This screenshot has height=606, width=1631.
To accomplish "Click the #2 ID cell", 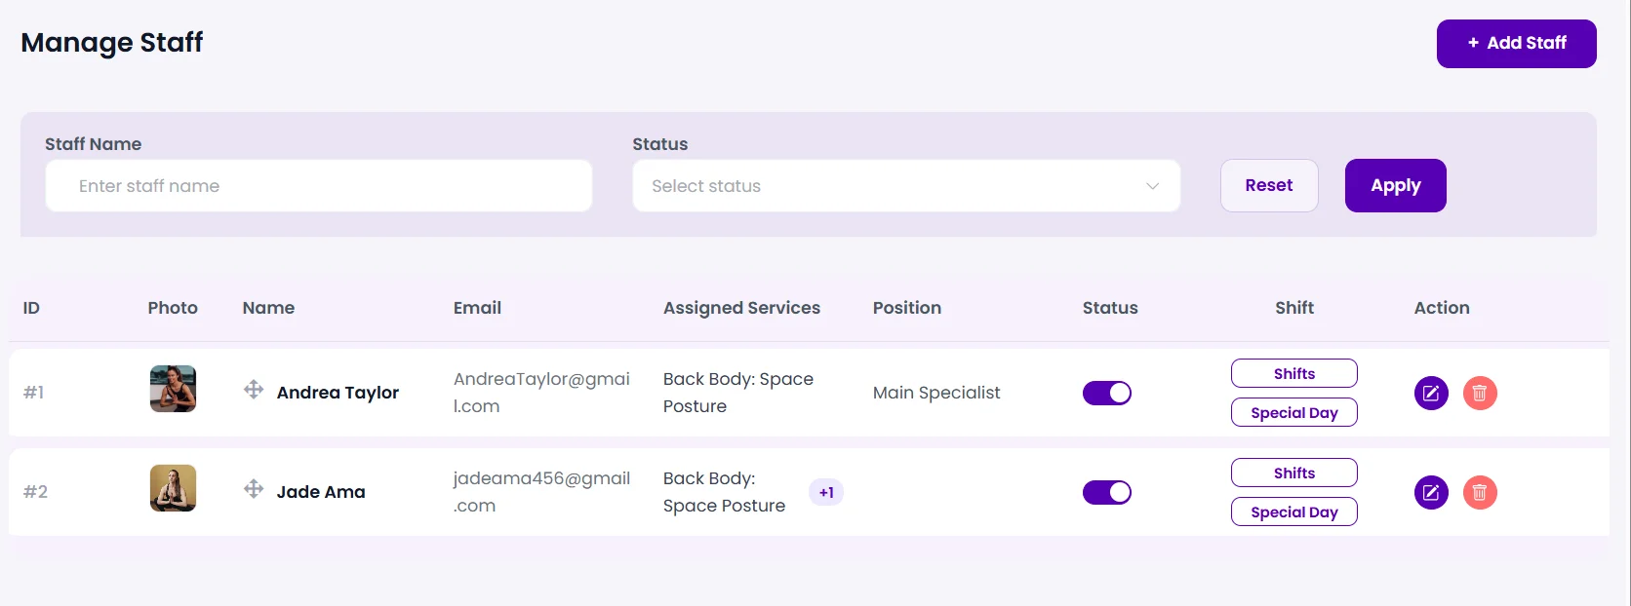I will click(35, 492).
